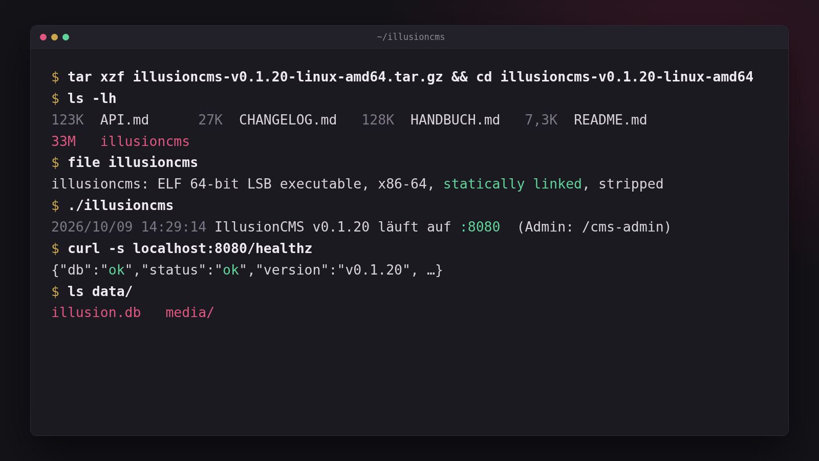Click the red close window dot
Image resolution: width=819 pixels, height=461 pixels.
coord(43,37)
